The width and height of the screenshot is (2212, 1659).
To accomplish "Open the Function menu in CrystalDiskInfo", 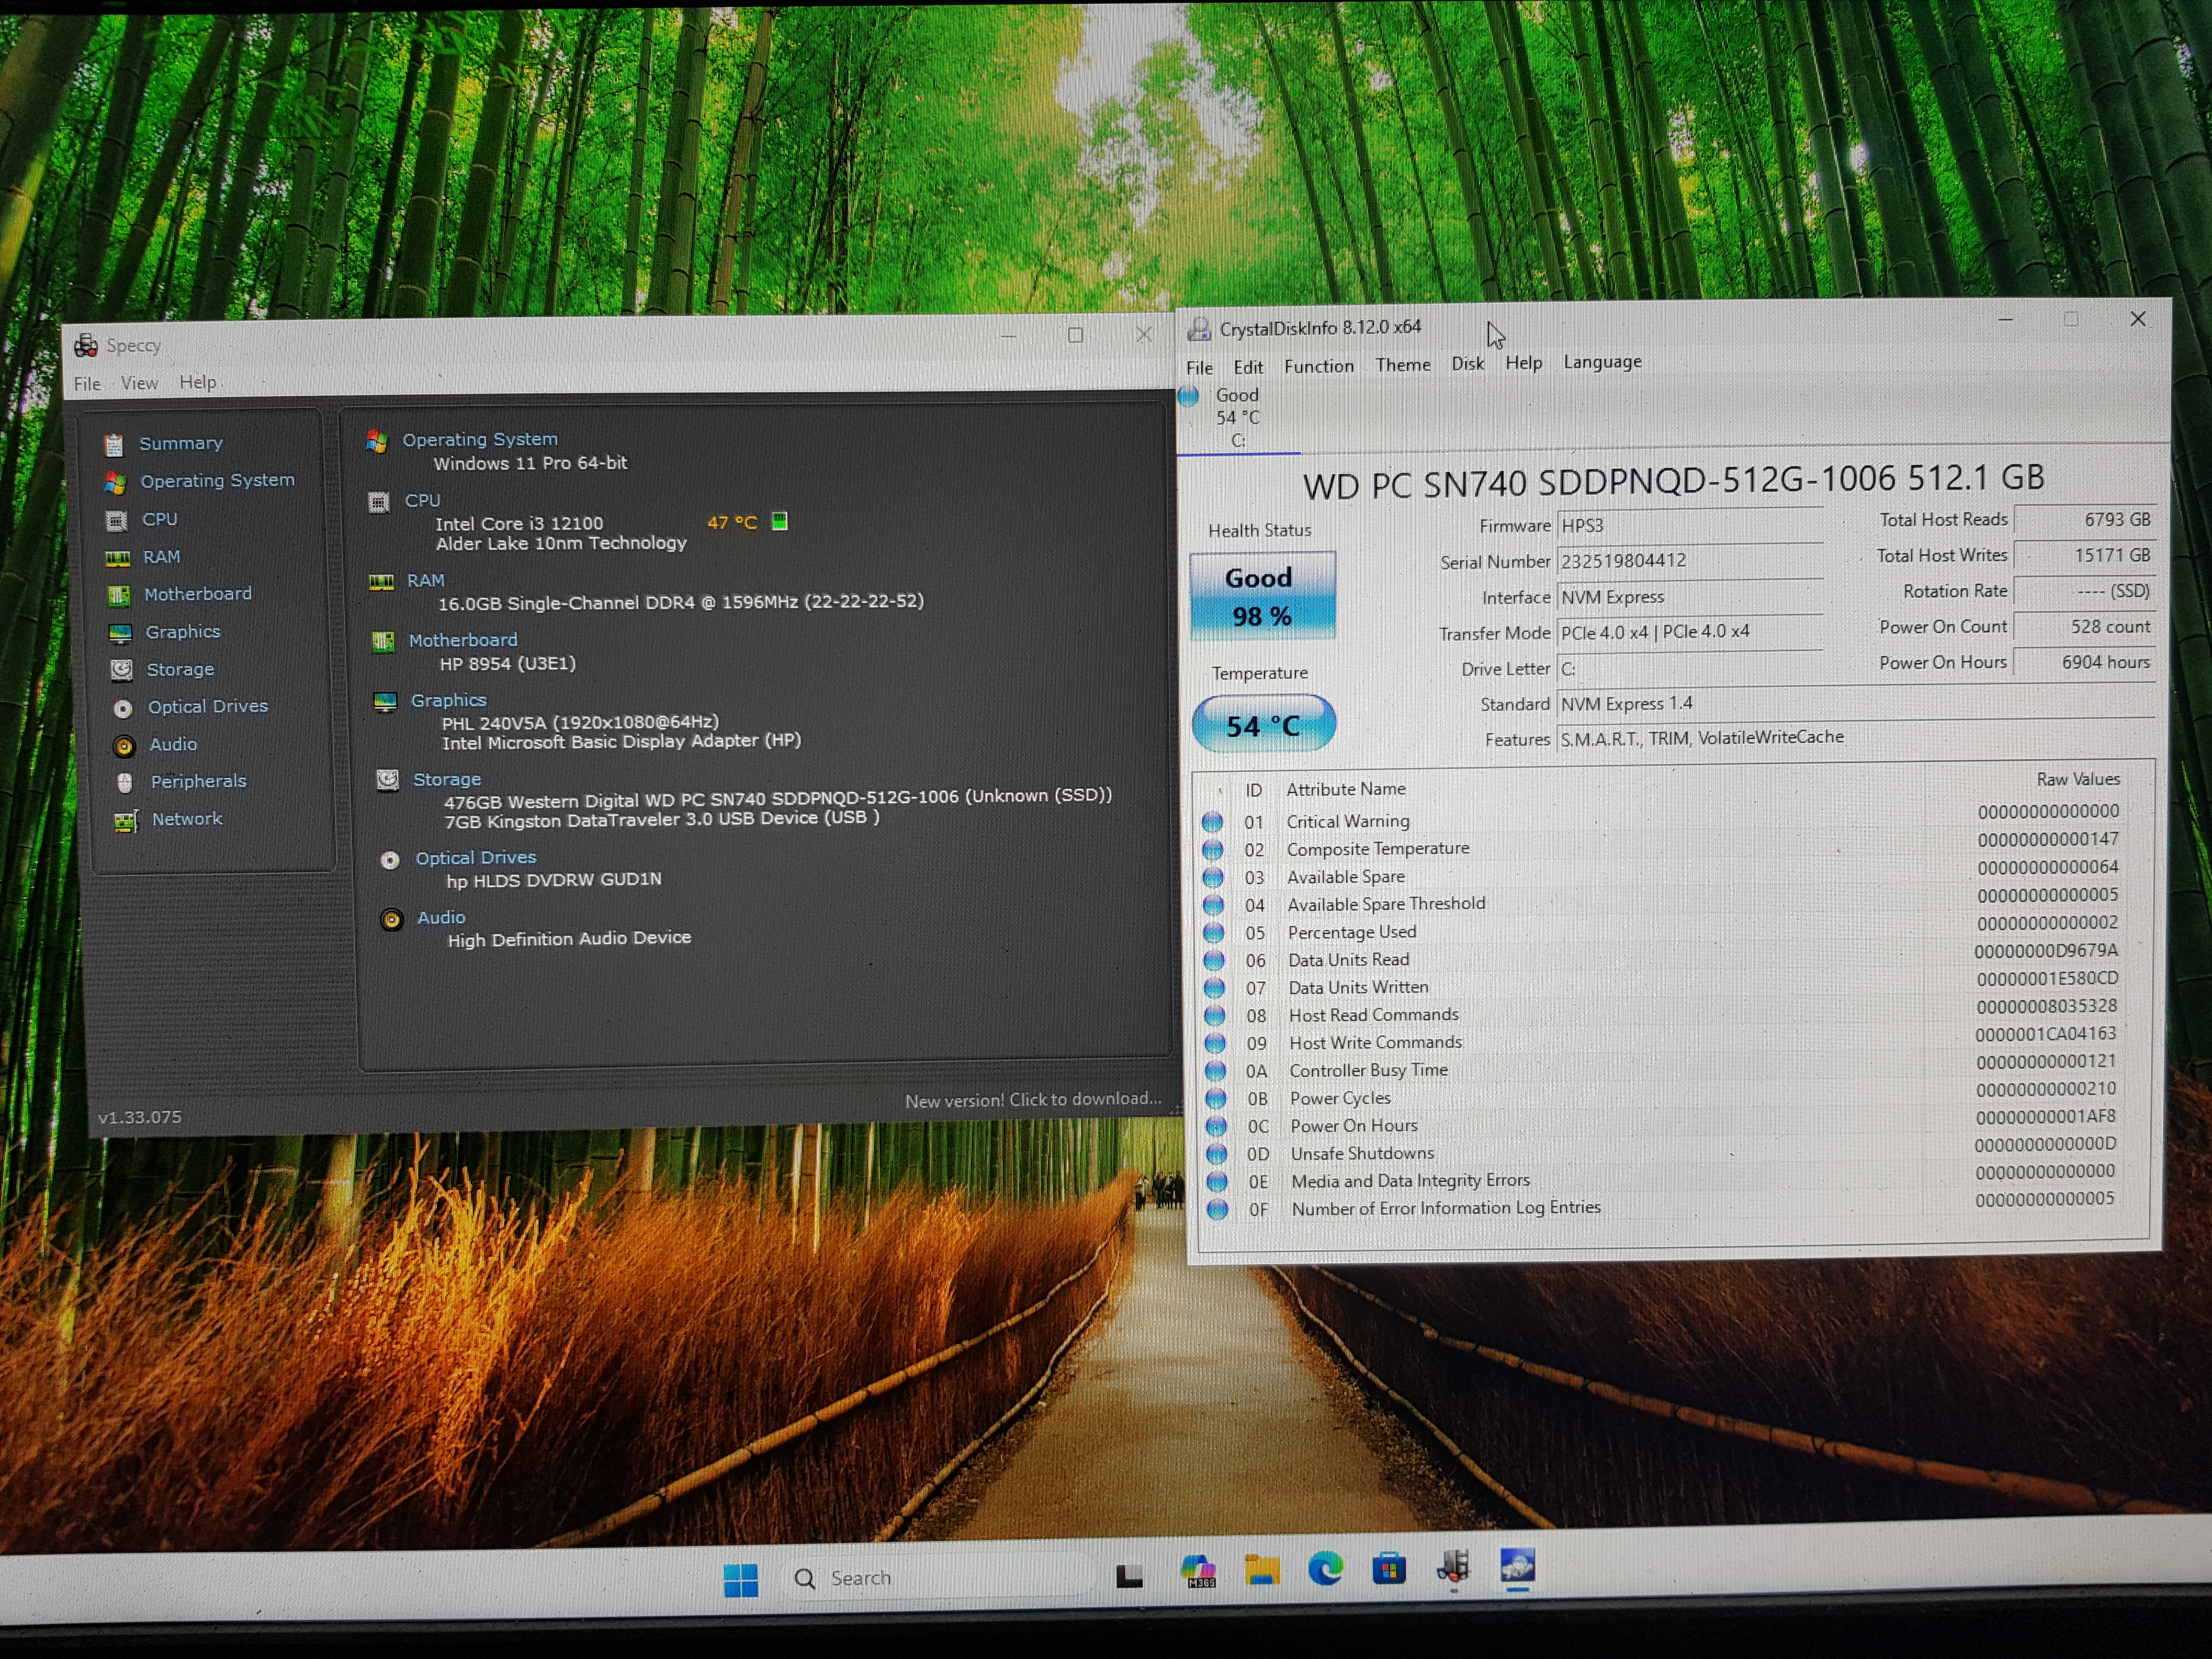I will [x=1319, y=366].
